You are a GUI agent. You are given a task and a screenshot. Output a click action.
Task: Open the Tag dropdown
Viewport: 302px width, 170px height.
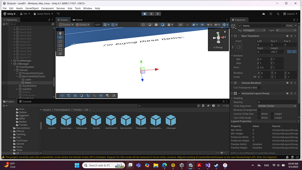254,30
